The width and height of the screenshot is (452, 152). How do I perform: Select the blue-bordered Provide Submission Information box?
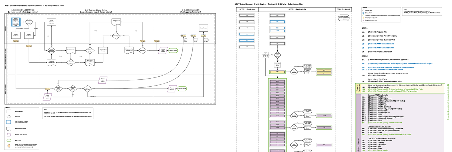(x=16, y=22)
